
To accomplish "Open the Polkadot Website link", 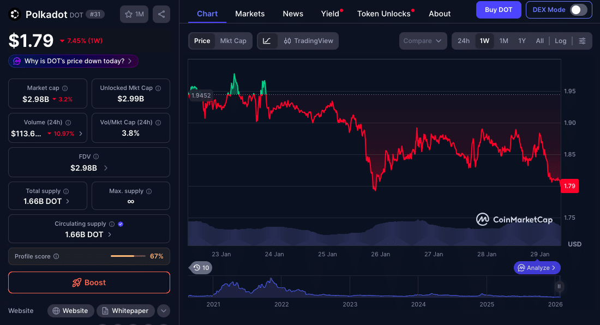I will tap(71, 311).
